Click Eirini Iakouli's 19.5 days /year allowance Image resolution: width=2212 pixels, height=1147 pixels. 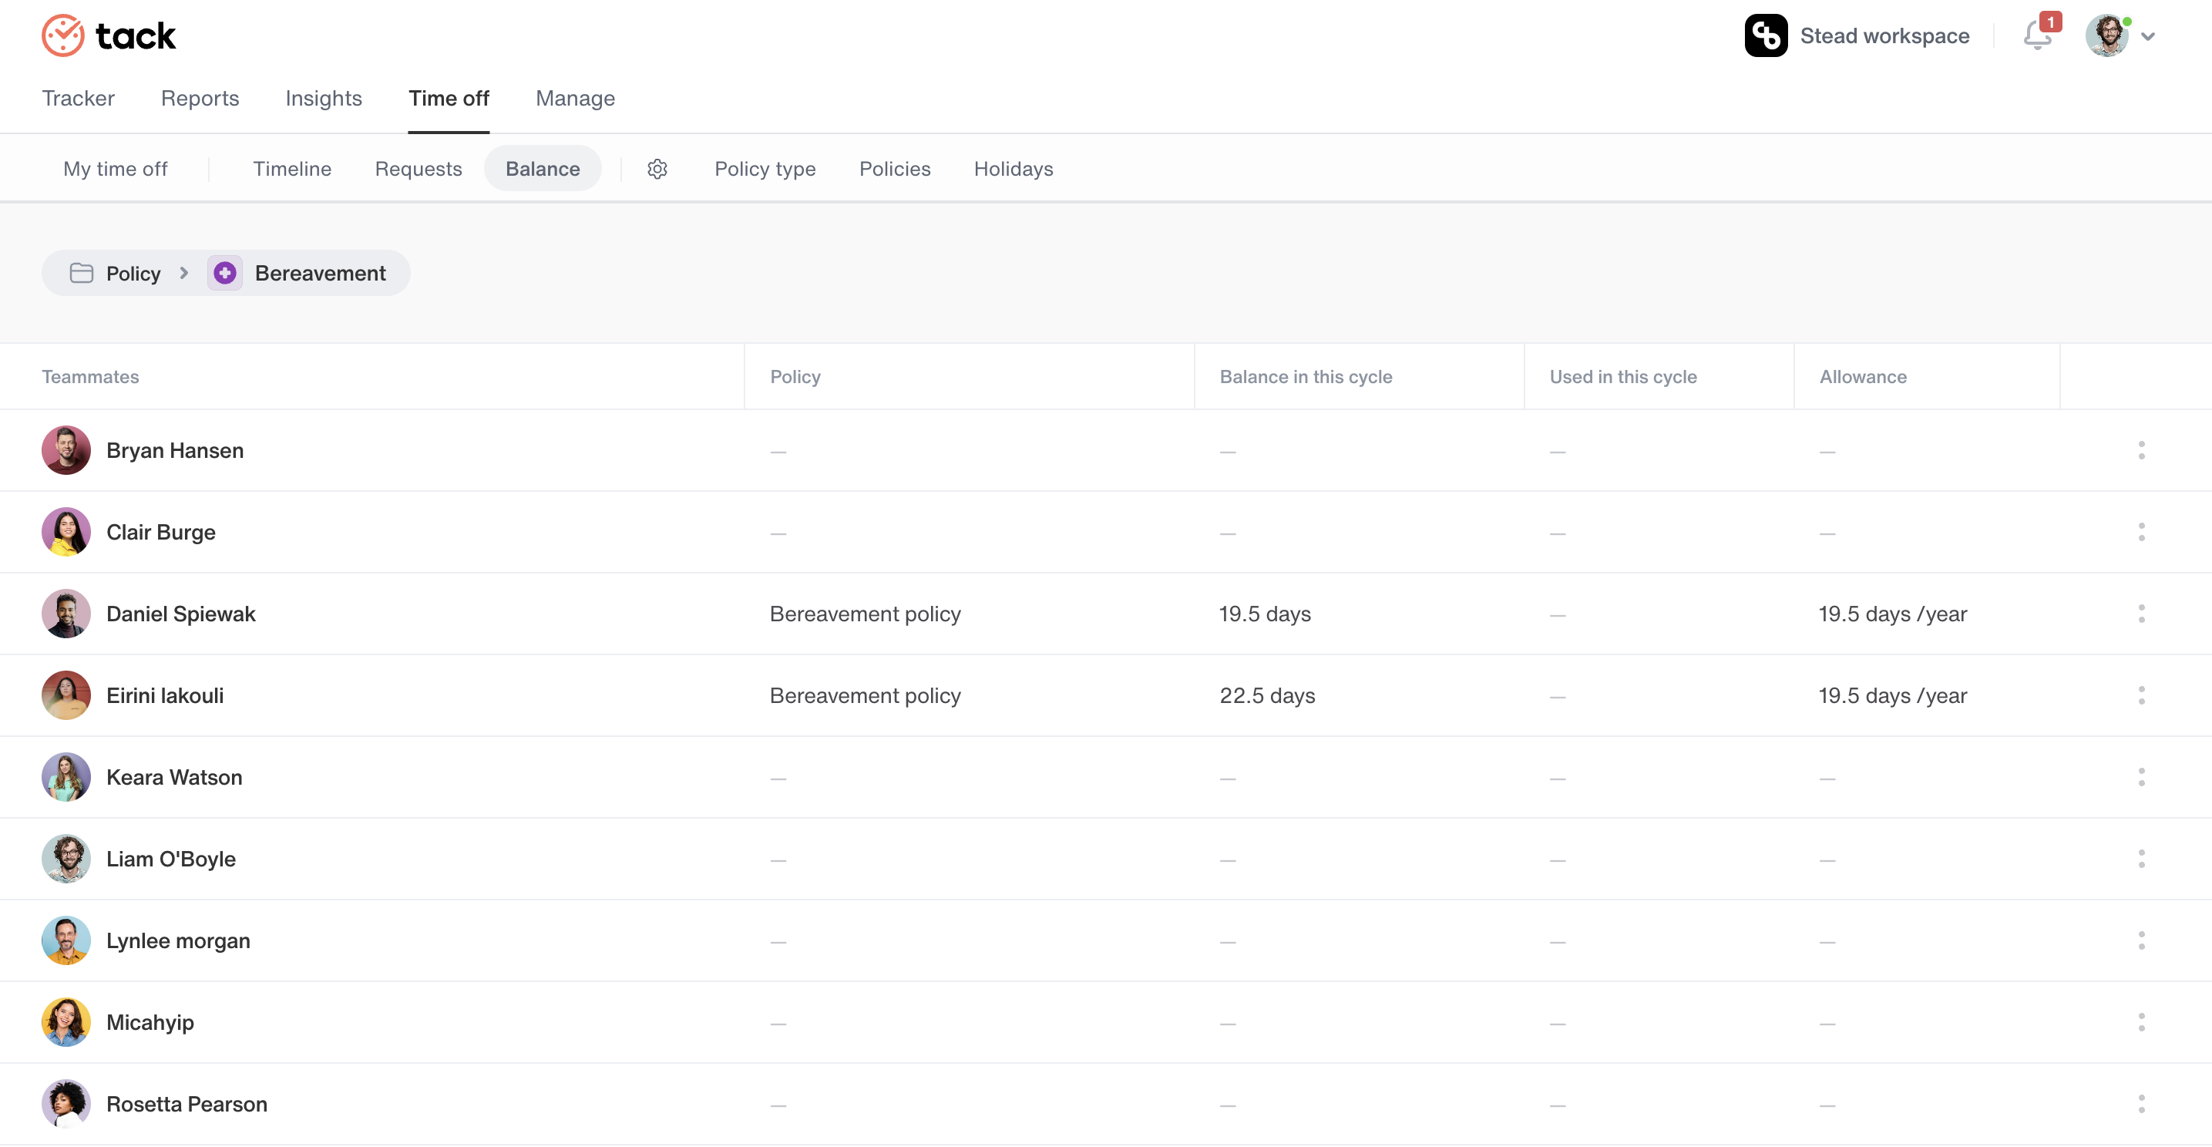[x=1893, y=695]
